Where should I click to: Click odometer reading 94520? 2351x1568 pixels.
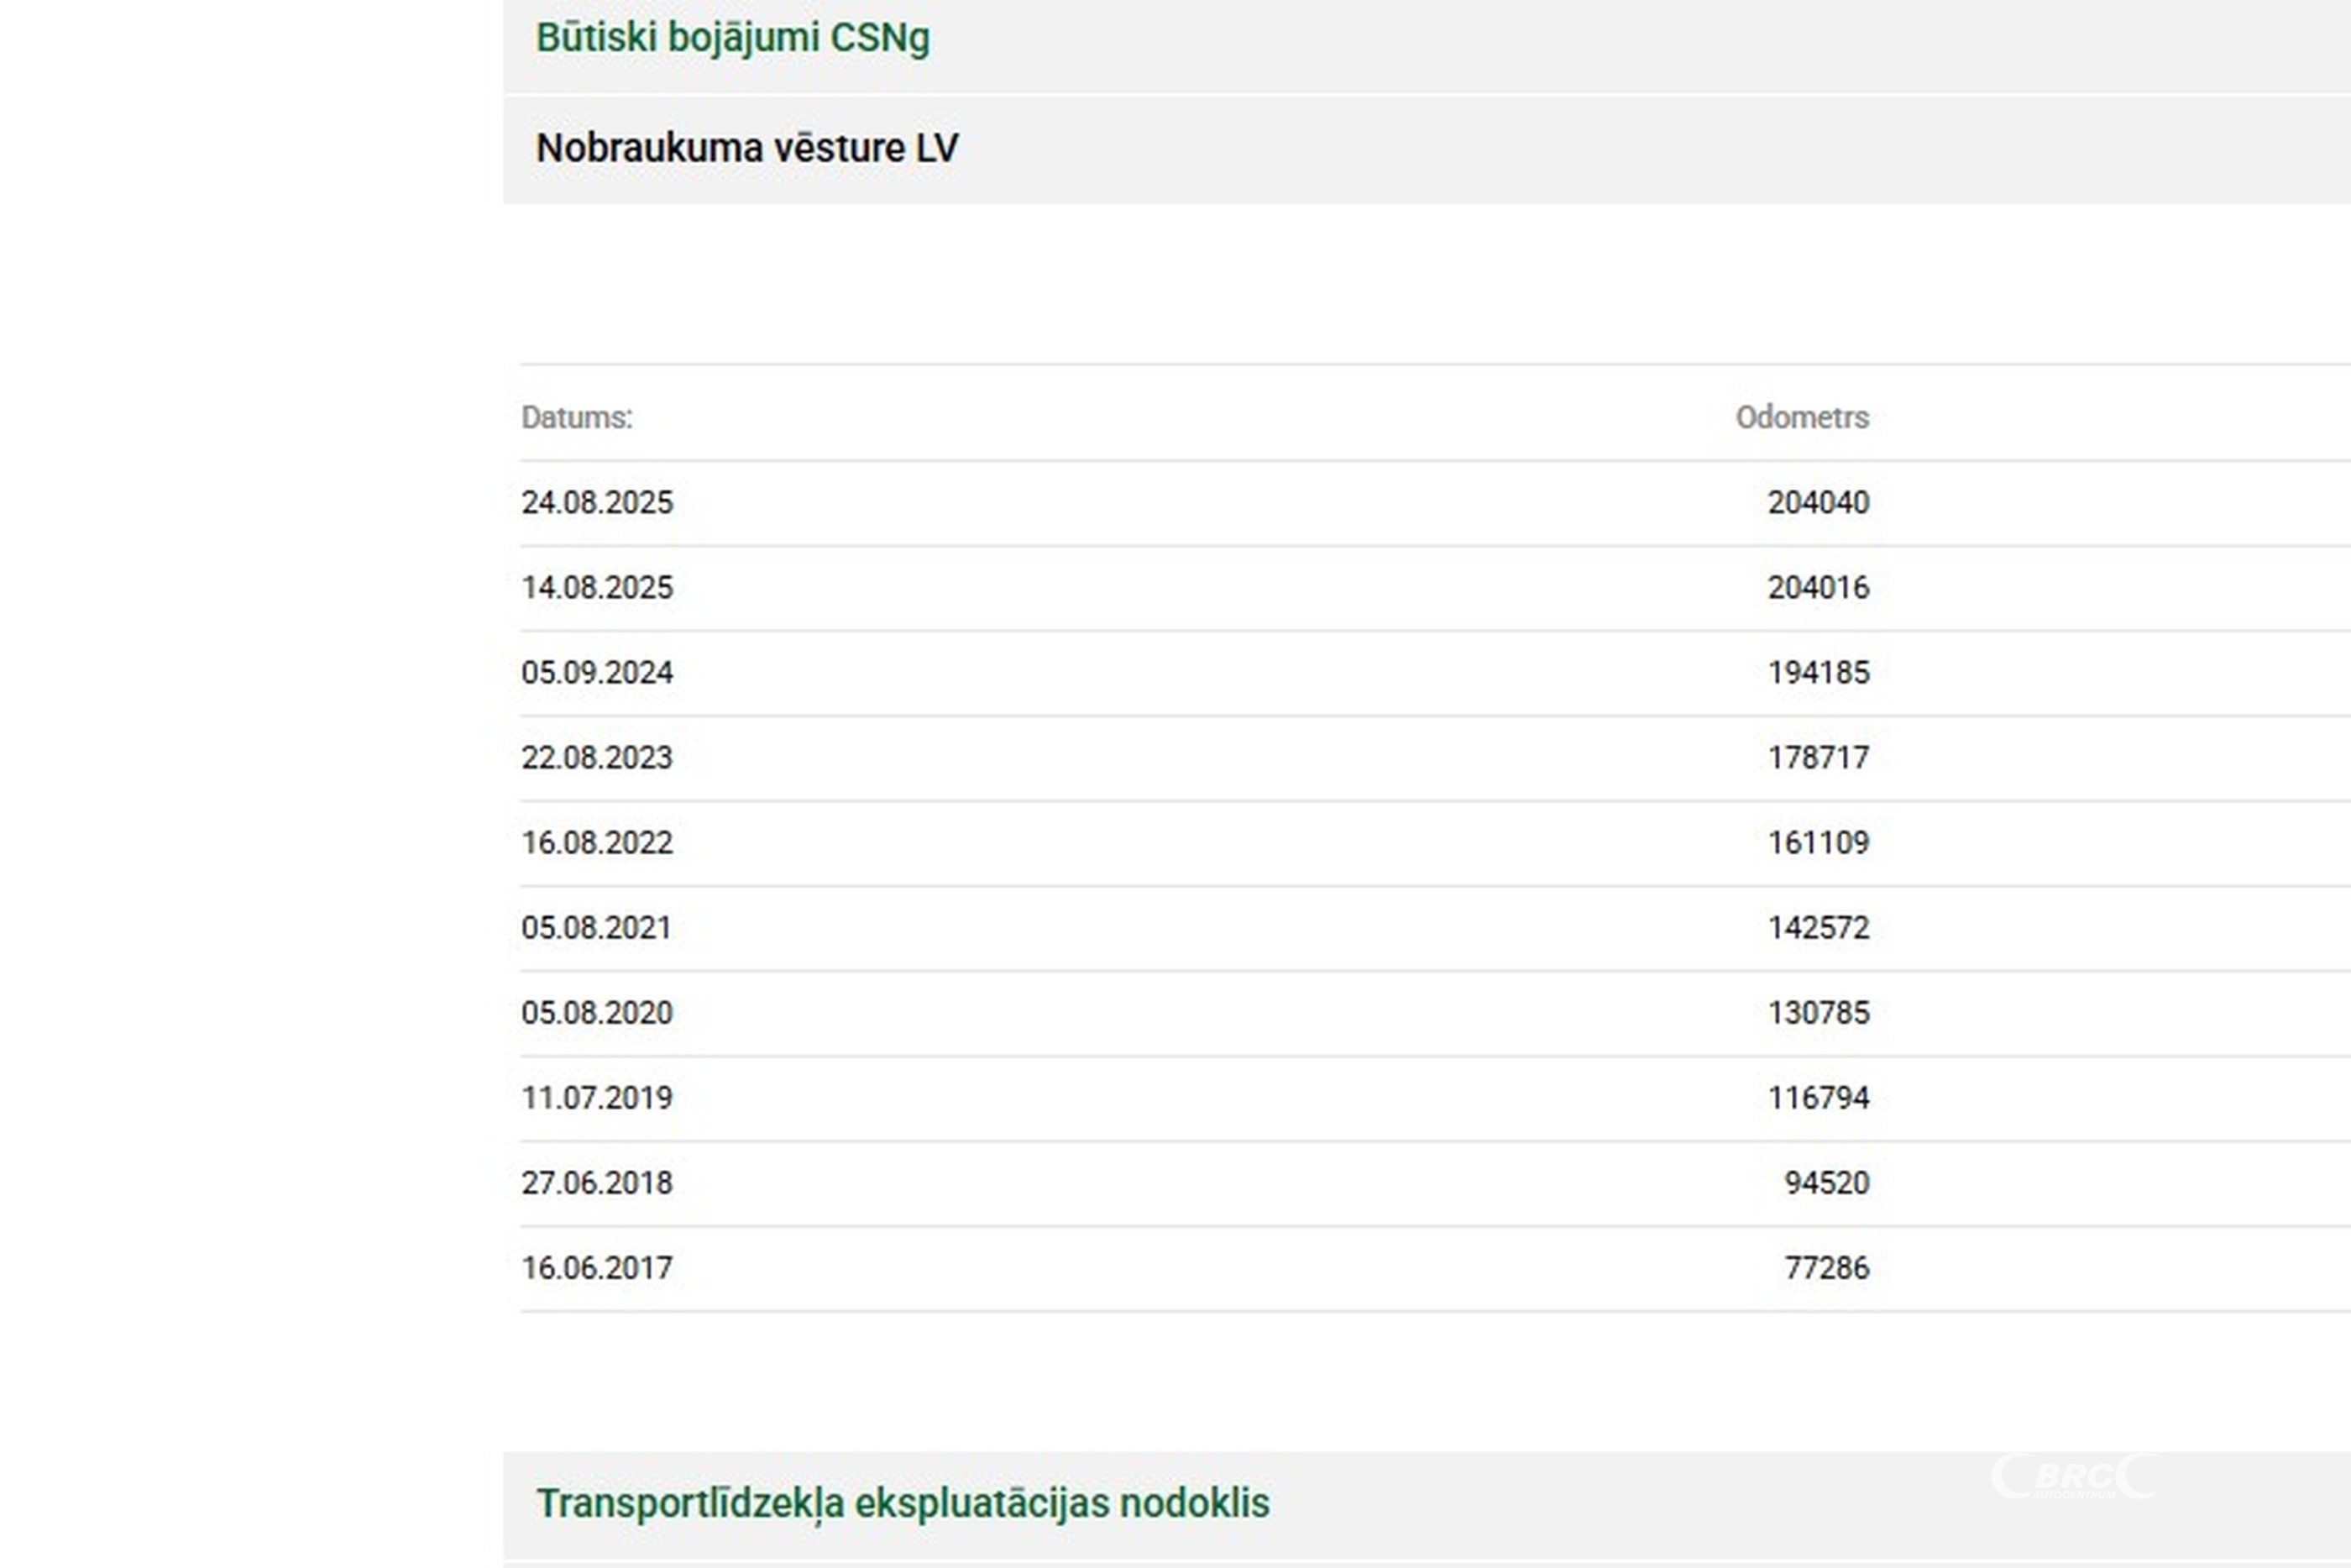tap(1826, 1182)
